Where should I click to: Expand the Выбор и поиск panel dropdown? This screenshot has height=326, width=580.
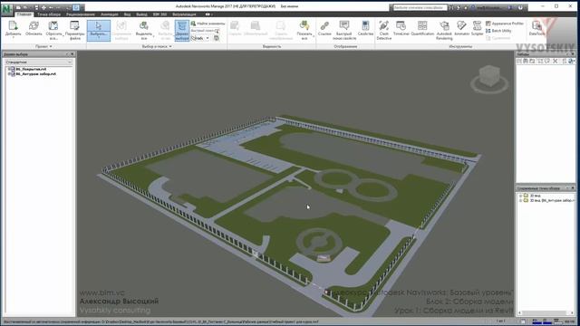[x=157, y=46]
